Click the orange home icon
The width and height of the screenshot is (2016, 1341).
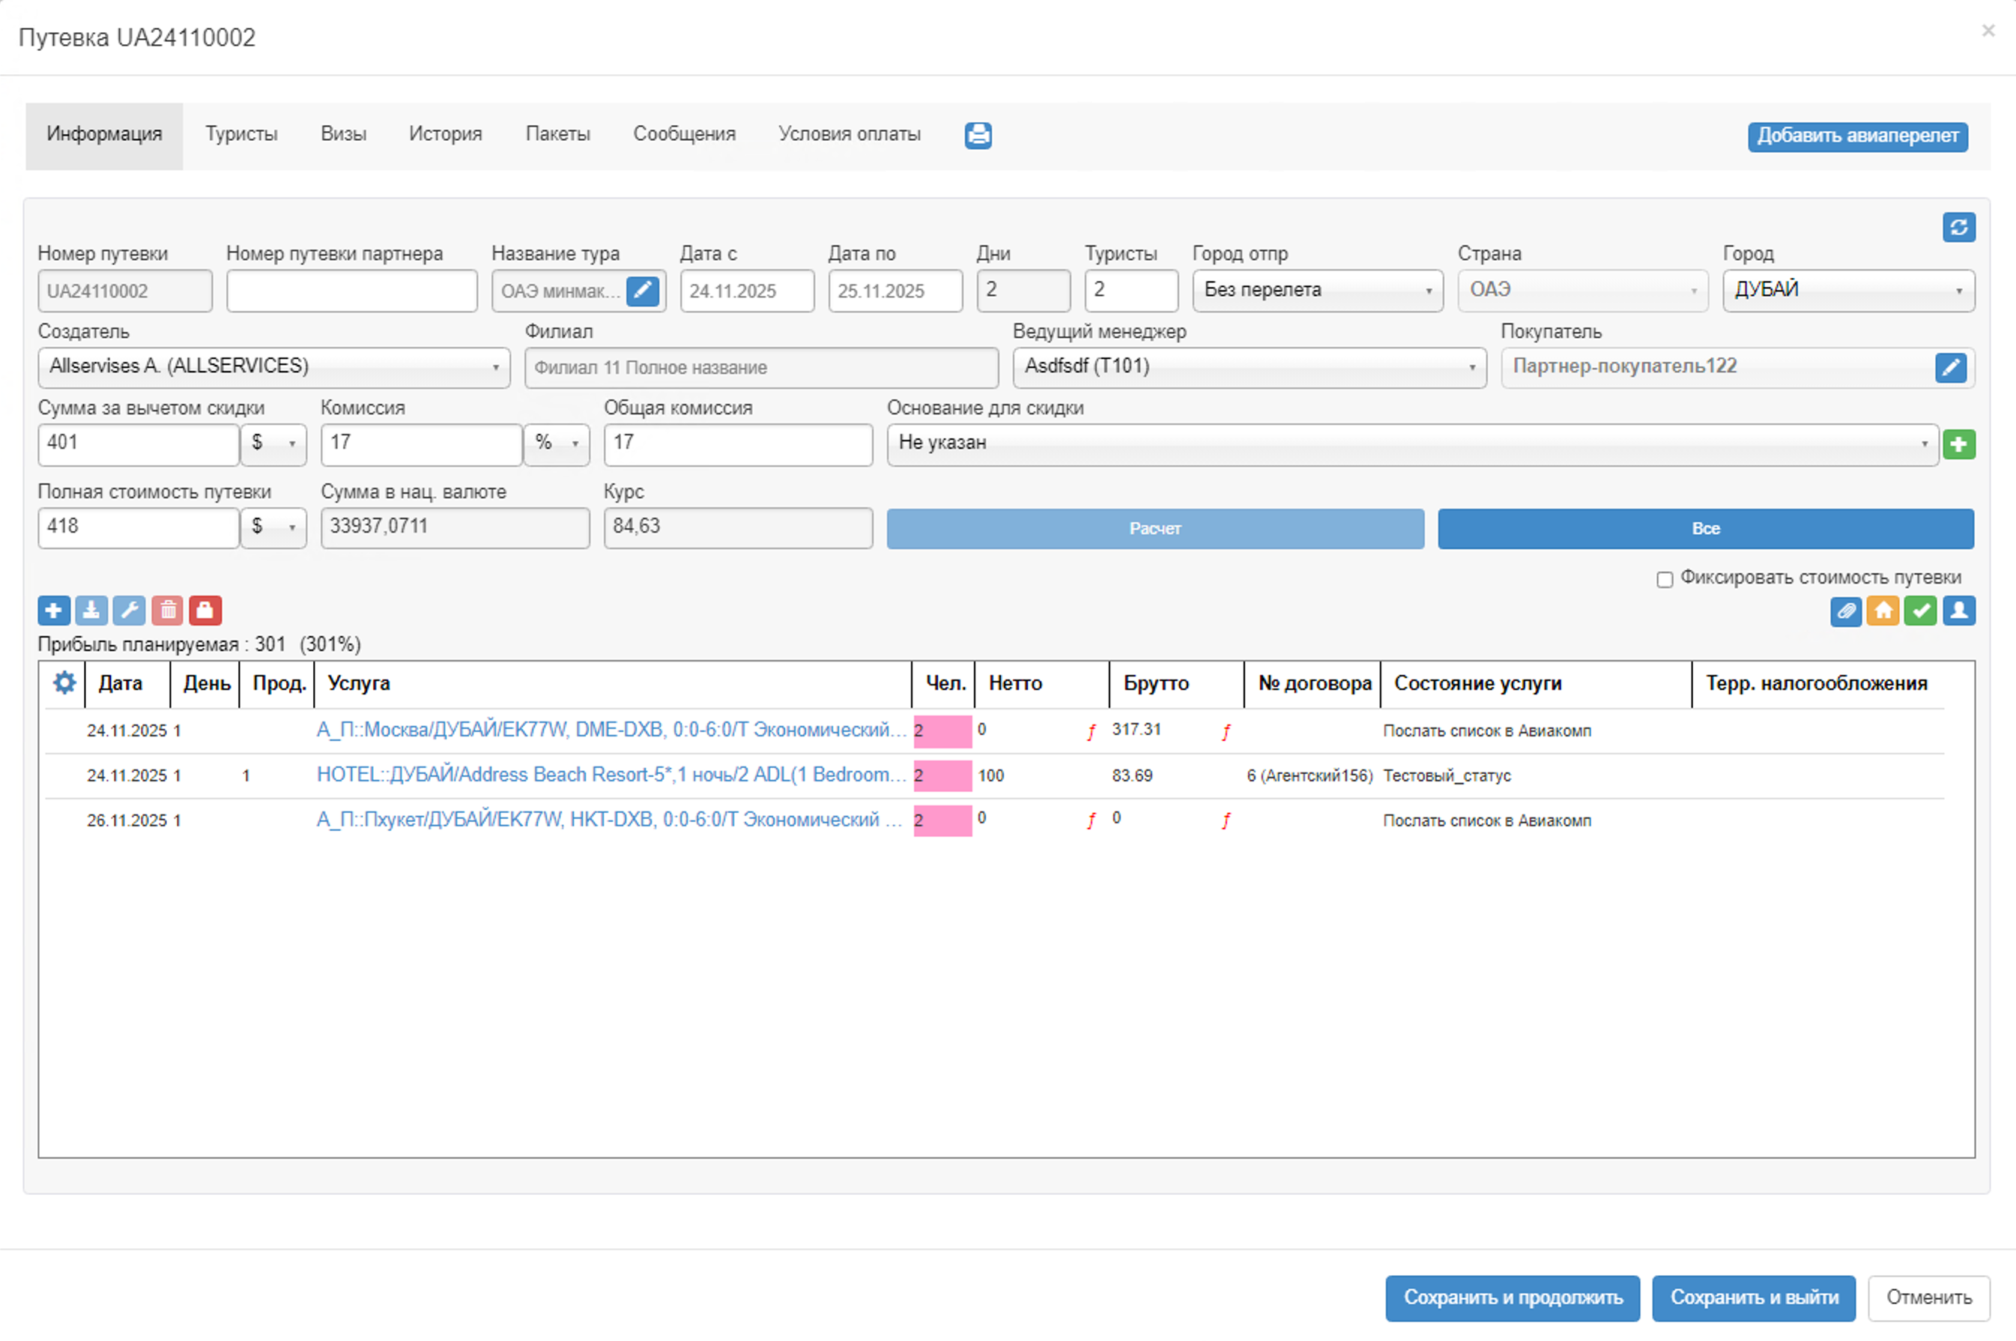pyautogui.click(x=1883, y=611)
